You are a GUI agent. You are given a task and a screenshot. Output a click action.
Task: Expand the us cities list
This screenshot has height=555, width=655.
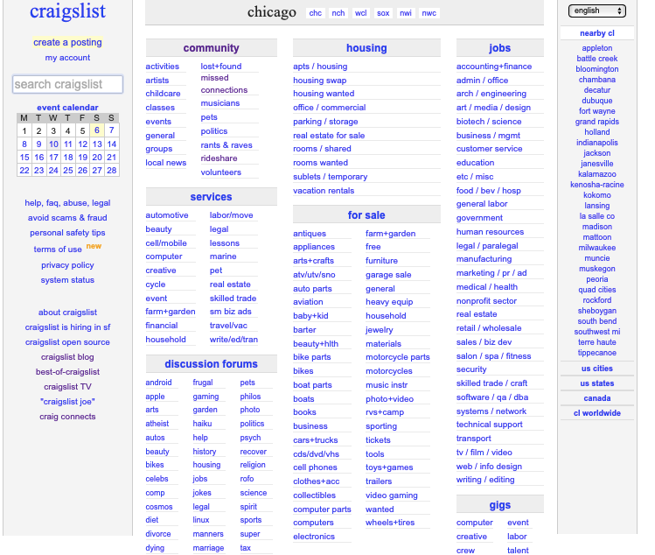(597, 369)
